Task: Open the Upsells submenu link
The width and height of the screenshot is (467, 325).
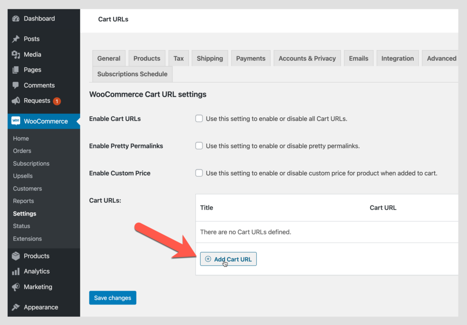Action: 23,176
